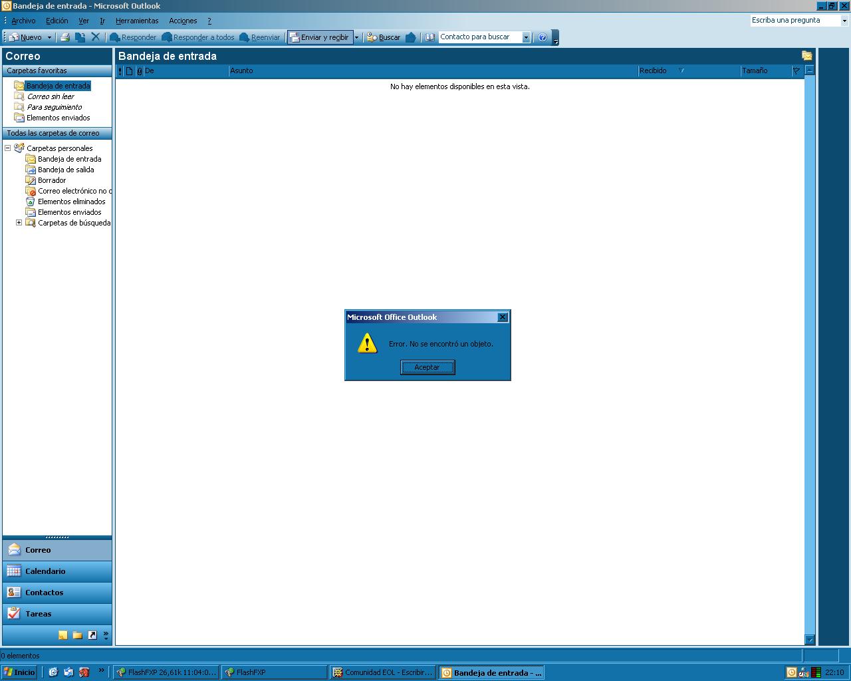Click the Notes icon in navigation pane

[62, 635]
